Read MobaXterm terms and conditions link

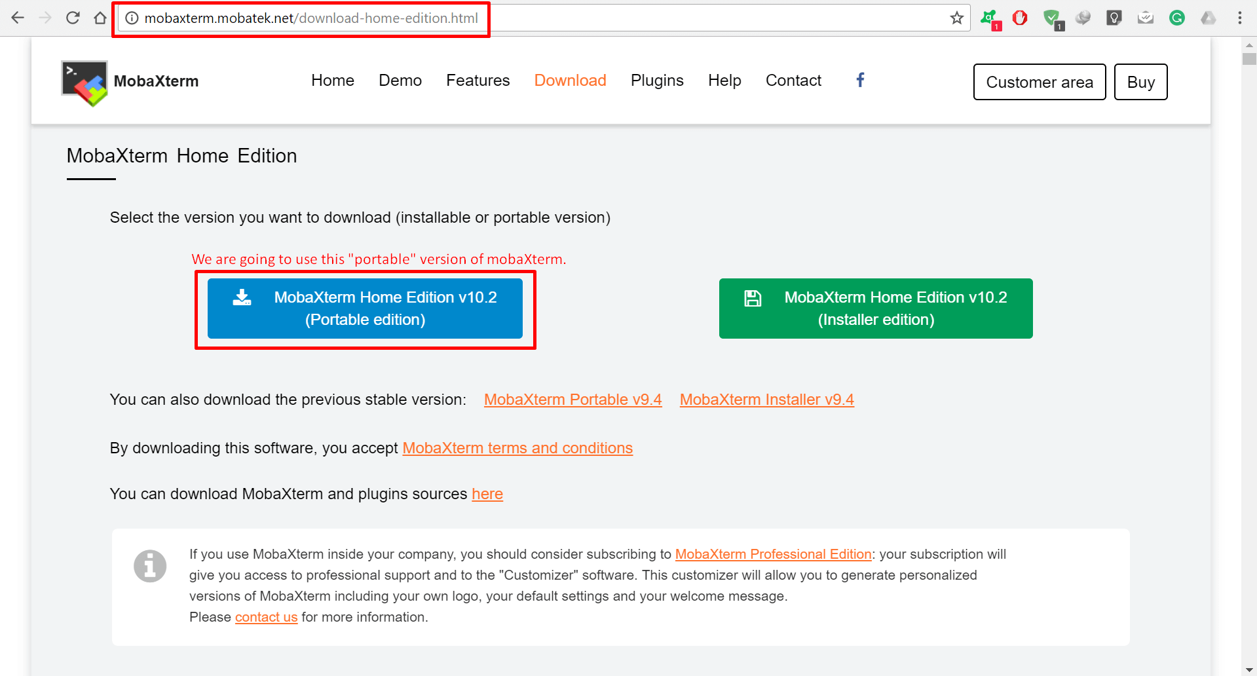point(517,448)
